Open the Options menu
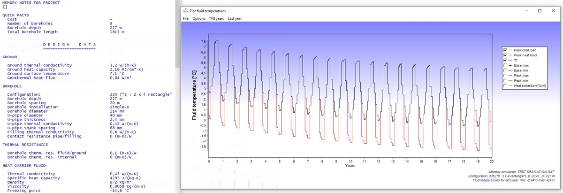This screenshot has width=563, height=193. click(198, 18)
